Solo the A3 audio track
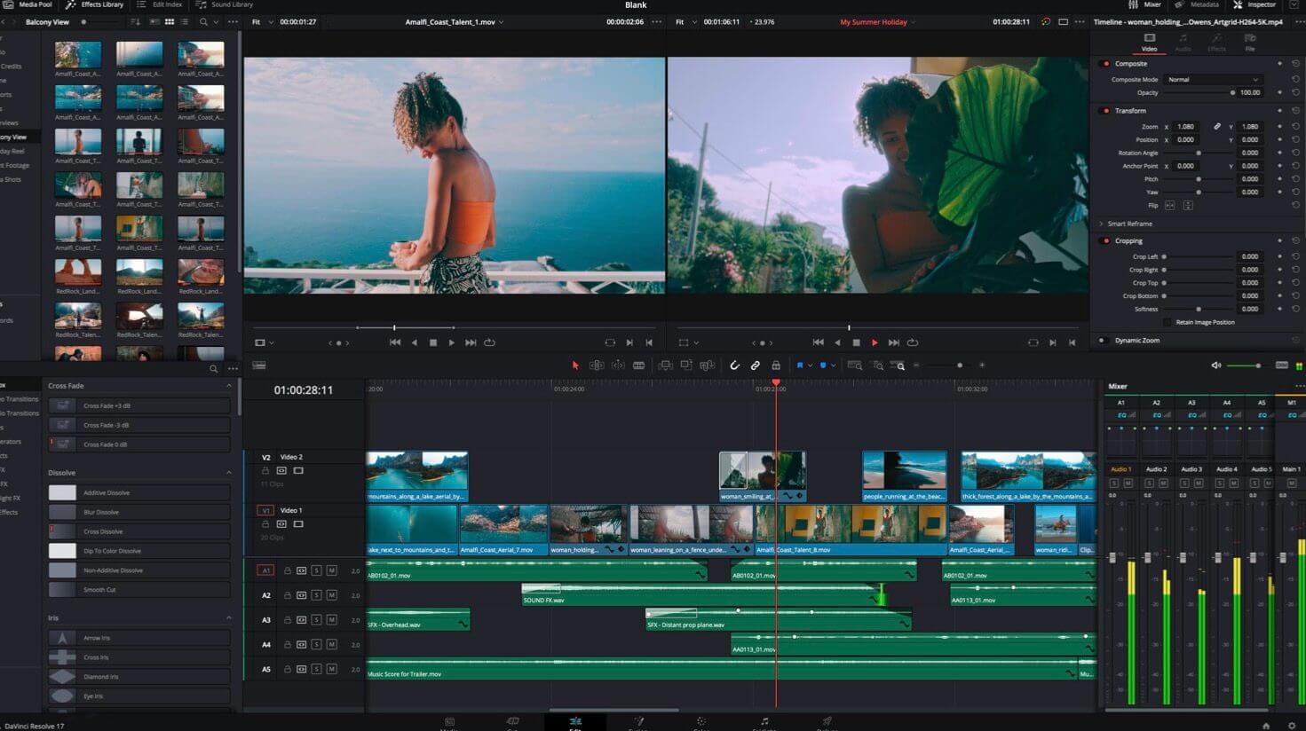This screenshot has height=731, width=1306. 316,619
